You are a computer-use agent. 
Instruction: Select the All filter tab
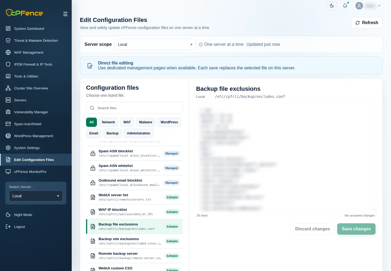click(92, 122)
